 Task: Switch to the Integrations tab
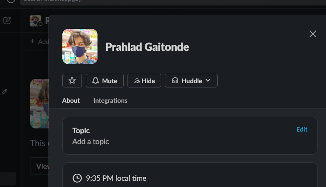tap(110, 100)
